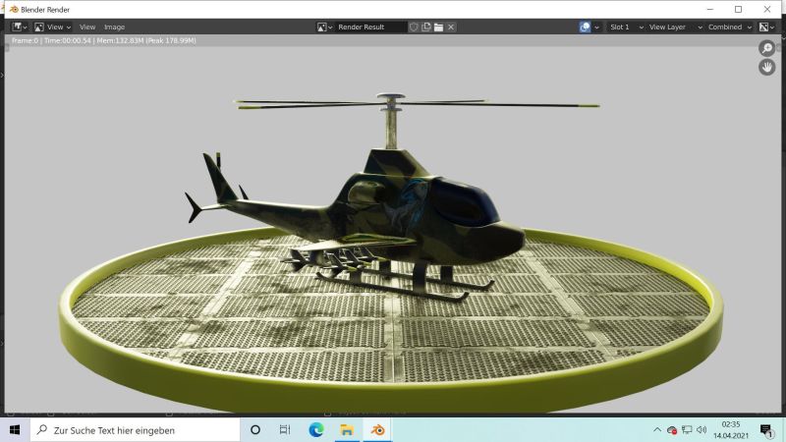Click the new image copy icon
The height and width of the screenshot is (442, 786).
[426, 28]
